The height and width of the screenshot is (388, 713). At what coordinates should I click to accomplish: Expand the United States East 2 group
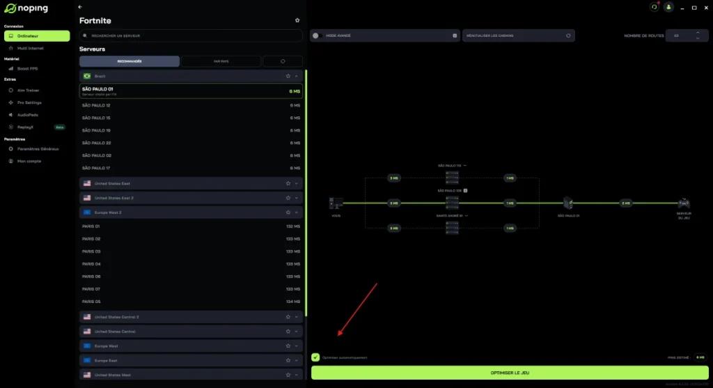(297, 198)
